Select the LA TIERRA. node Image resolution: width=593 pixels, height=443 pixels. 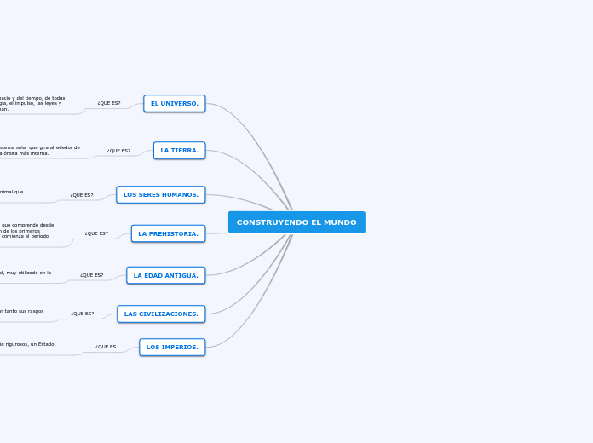pos(179,150)
